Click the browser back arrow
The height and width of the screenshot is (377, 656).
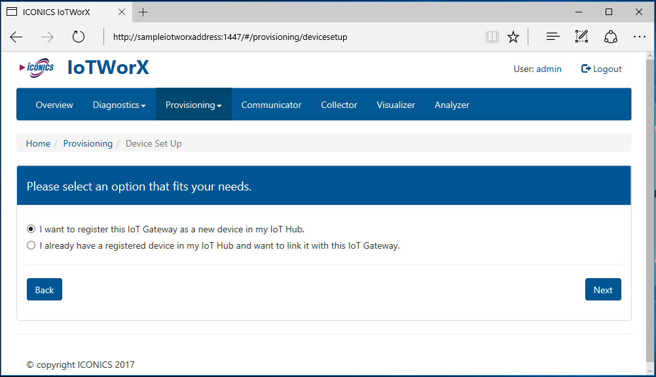16,37
